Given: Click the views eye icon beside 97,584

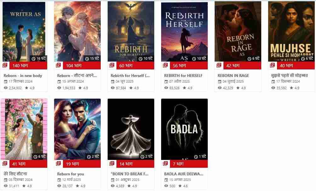Looking at the screenshot, I should [x=113, y=88].
